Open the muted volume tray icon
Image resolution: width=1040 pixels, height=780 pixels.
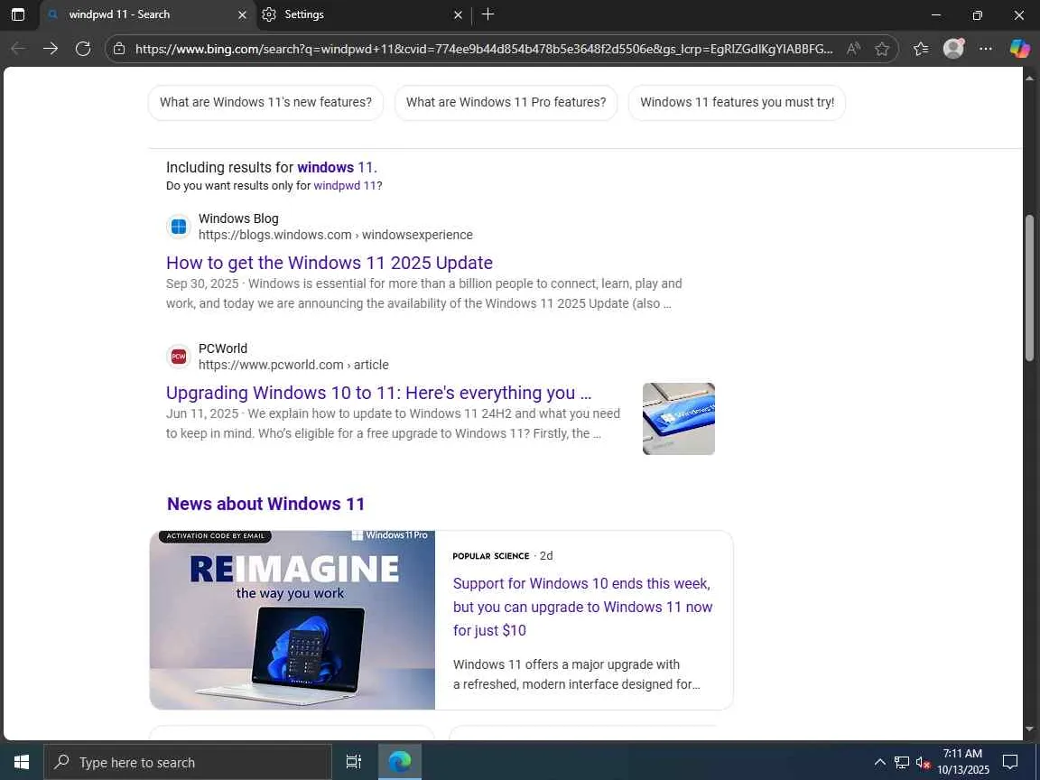pos(923,762)
